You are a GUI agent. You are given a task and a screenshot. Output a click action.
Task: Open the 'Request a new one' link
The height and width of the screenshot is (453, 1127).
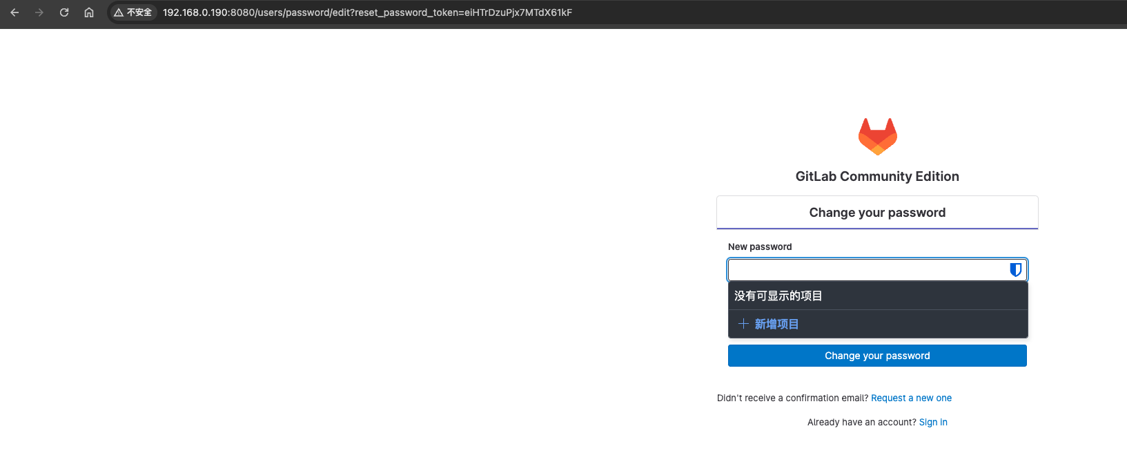click(911, 398)
